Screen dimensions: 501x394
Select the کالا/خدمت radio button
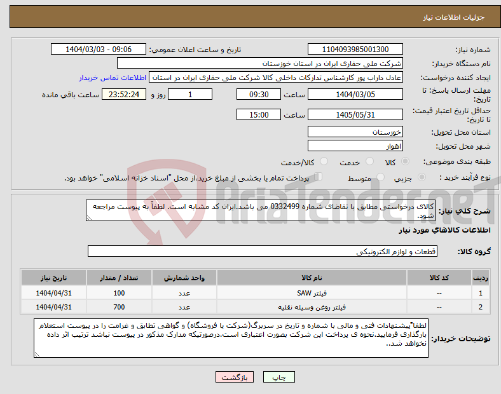point(324,161)
